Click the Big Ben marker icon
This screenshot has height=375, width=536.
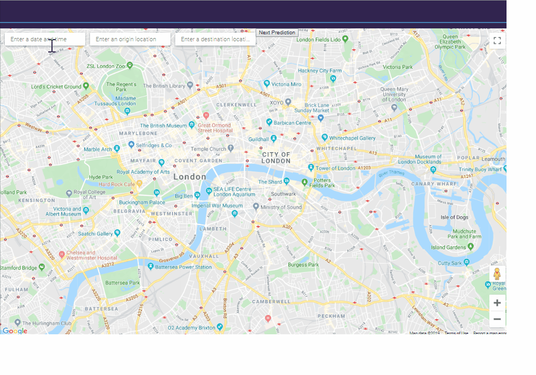[197, 194]
